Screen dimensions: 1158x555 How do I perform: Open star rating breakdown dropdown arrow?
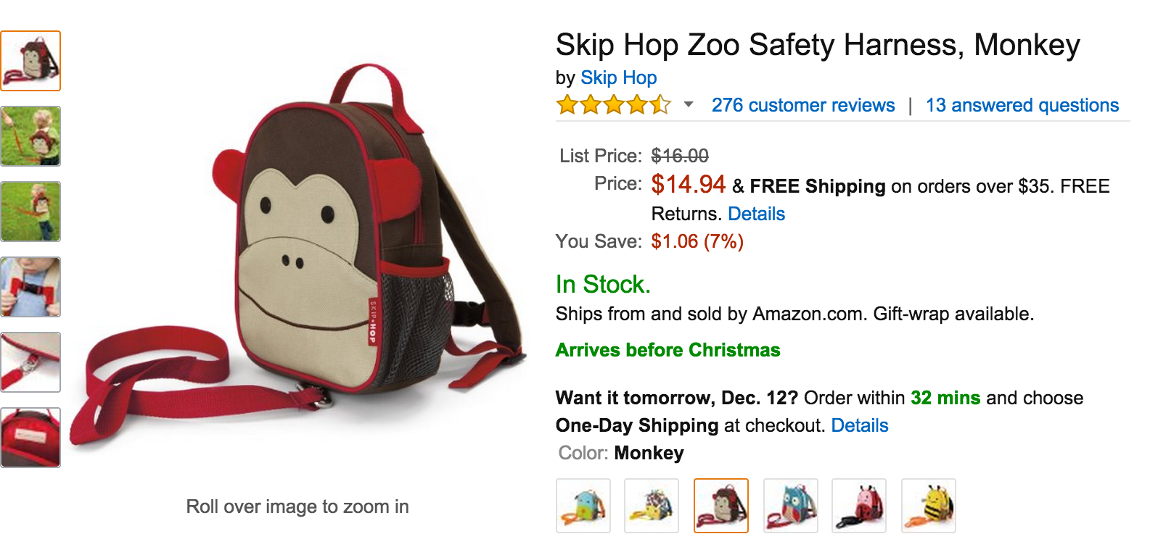(689, 104)
